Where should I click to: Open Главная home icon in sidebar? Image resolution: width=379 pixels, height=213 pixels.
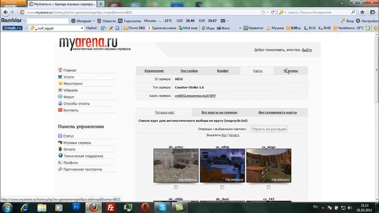60,70
